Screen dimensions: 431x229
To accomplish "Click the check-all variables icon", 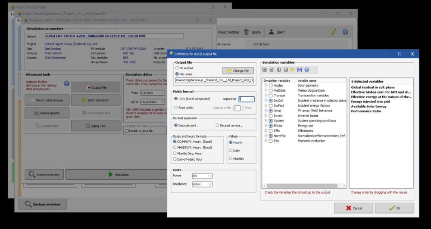I will [x=271, y=70].
